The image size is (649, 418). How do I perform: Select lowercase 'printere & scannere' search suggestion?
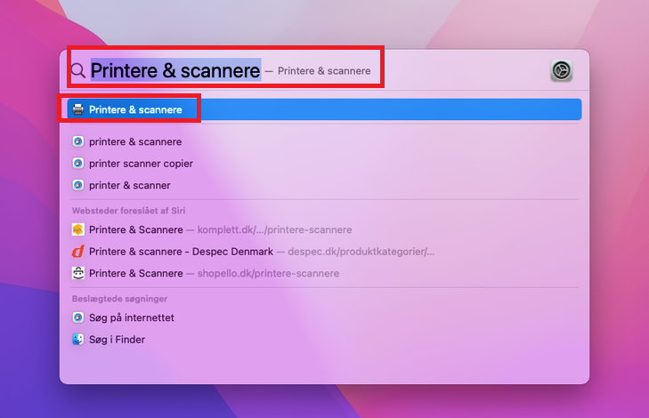pyautogui.click(x=135, y=141)
